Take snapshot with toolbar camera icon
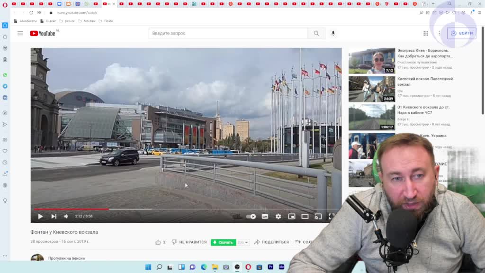 435,13
